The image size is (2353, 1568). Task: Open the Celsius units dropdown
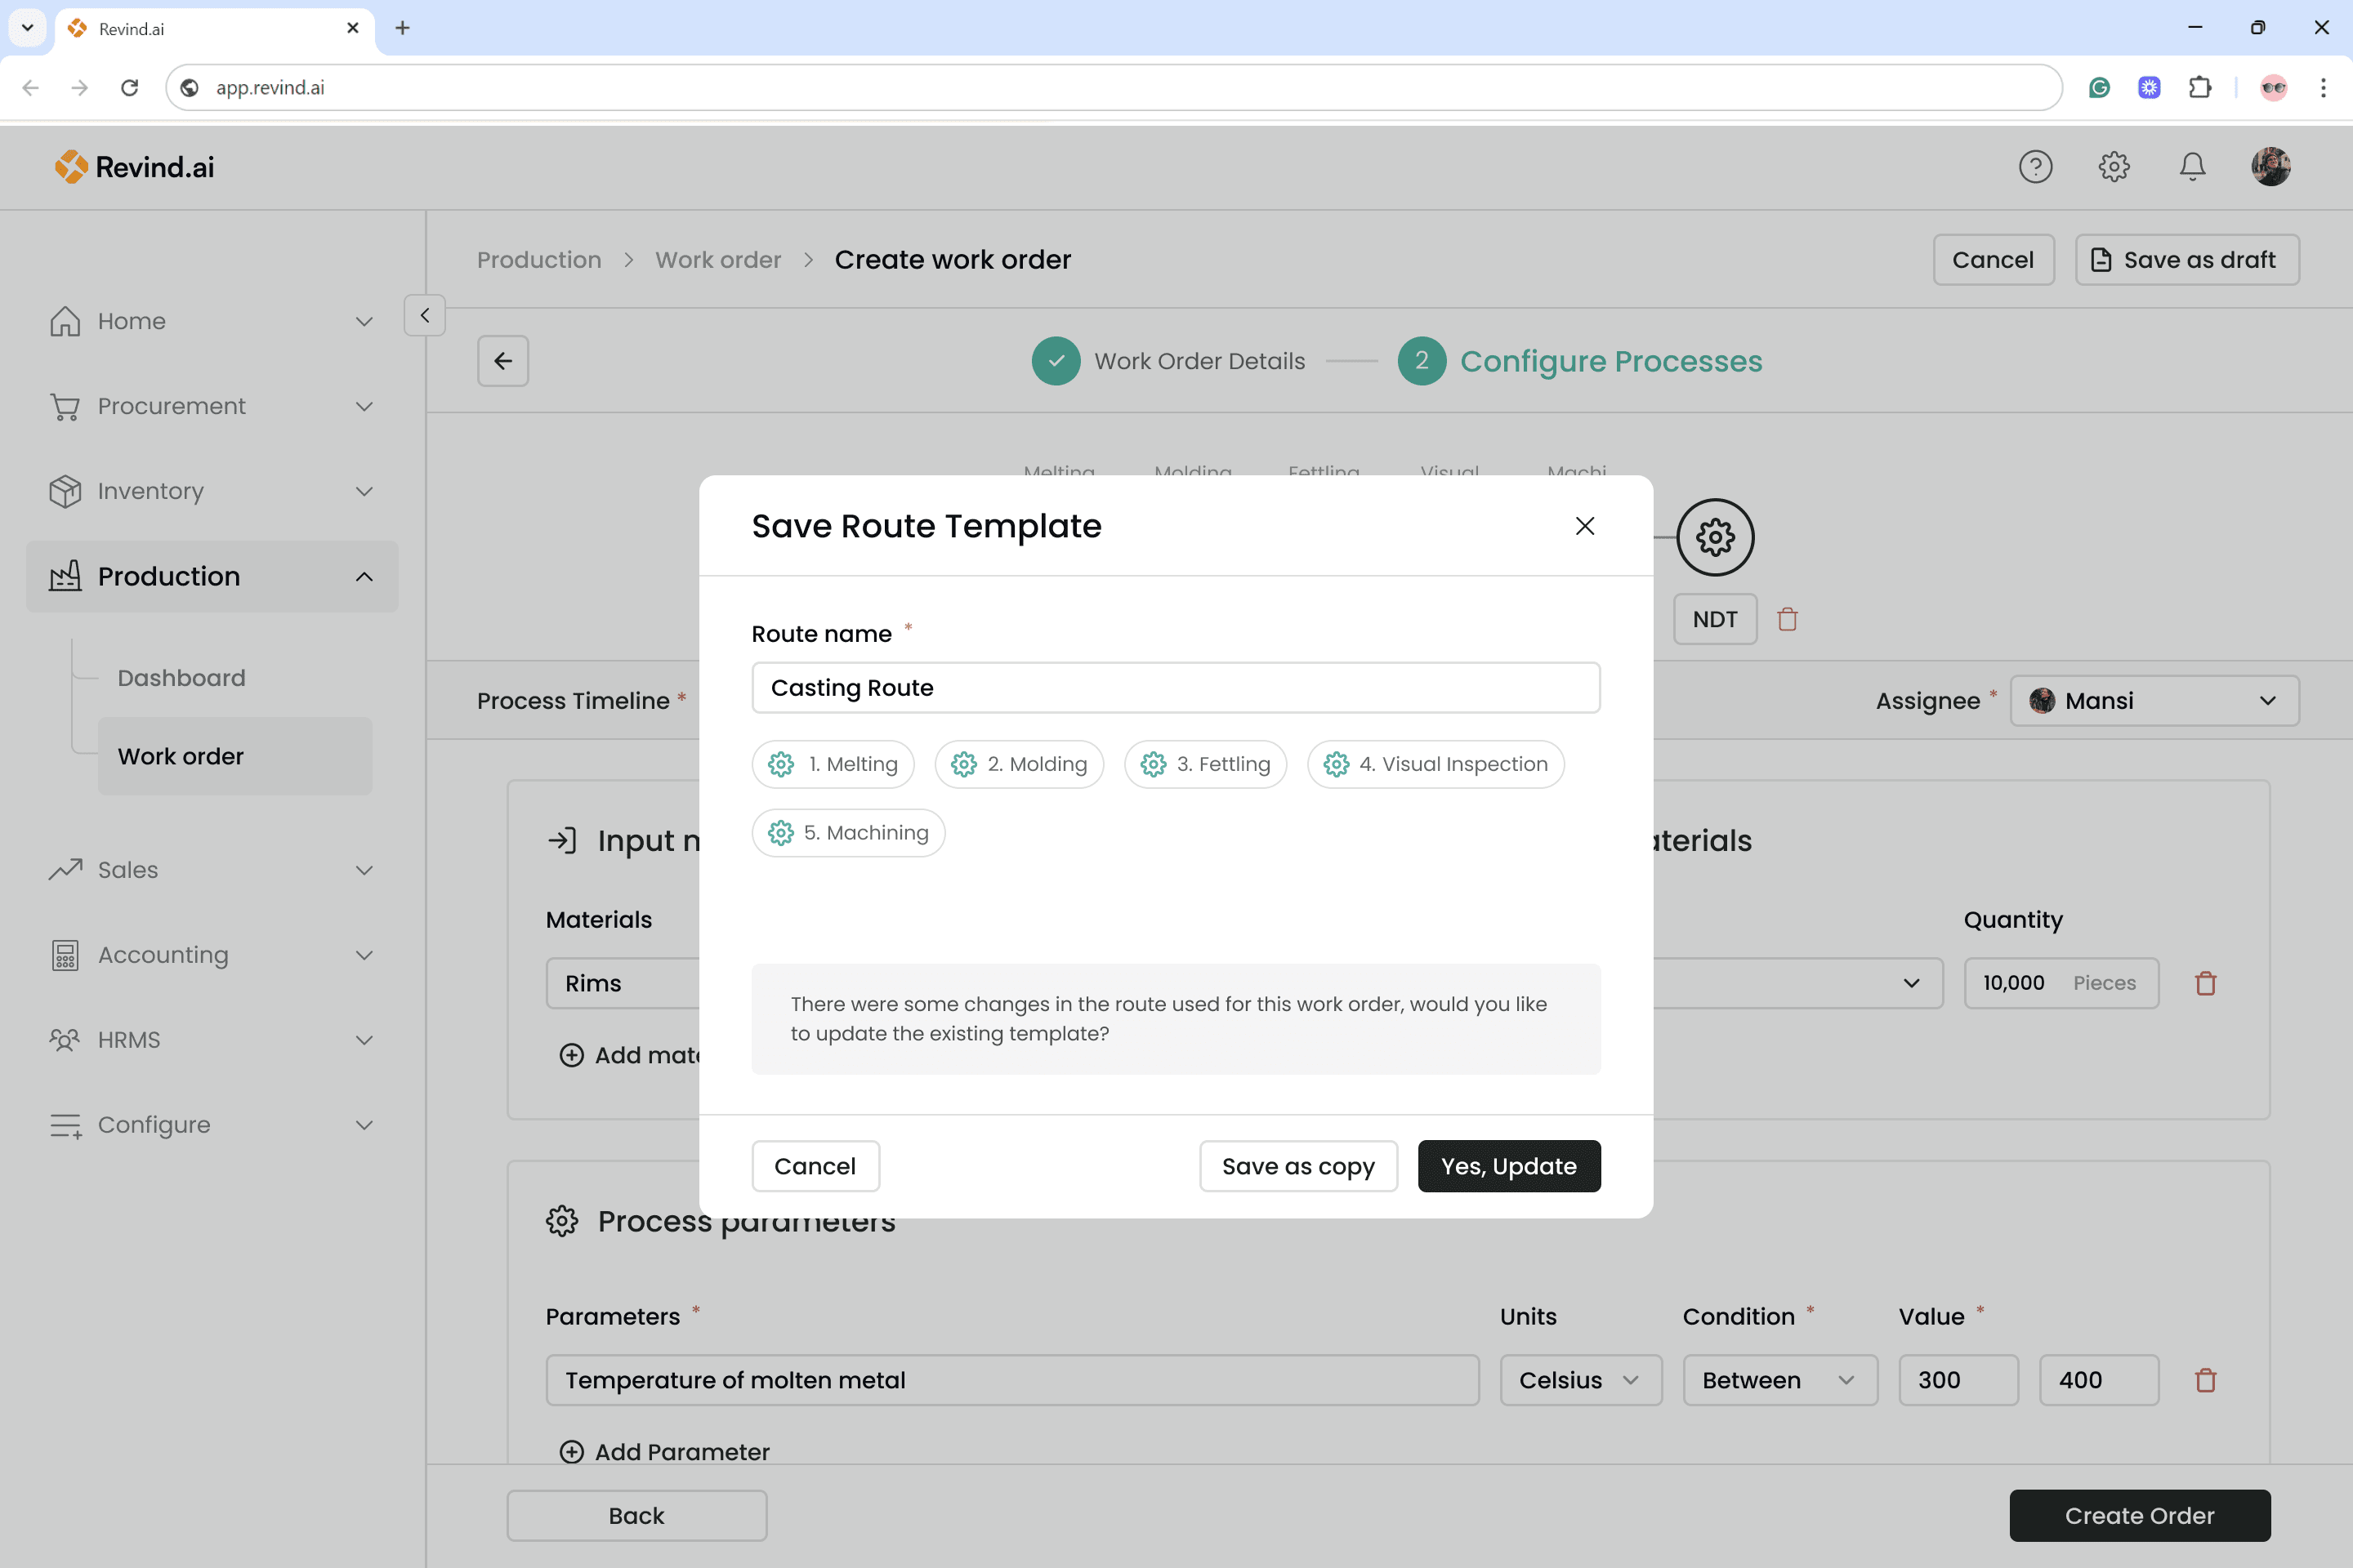pos(1579,1380)
